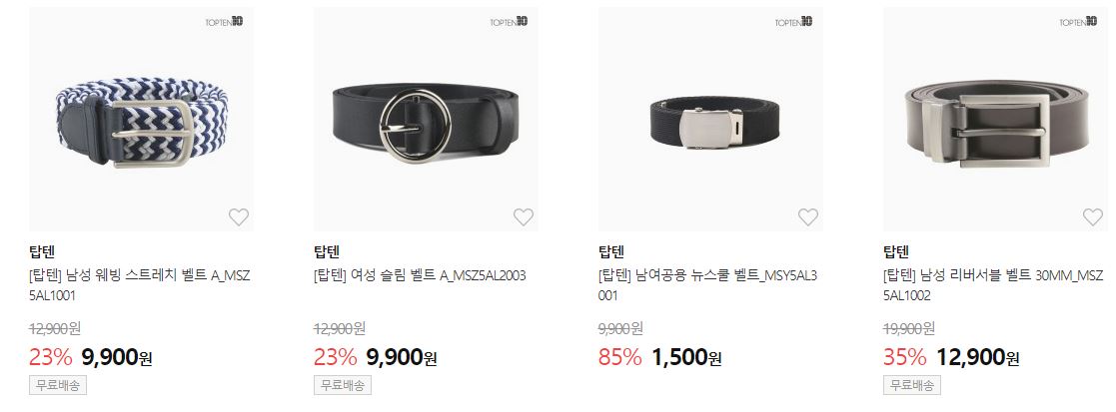Open 남성 웨빙 스트레치 벨트 product title
Viewport: 1116px width, 412px height.
click(x=140, y=285)
